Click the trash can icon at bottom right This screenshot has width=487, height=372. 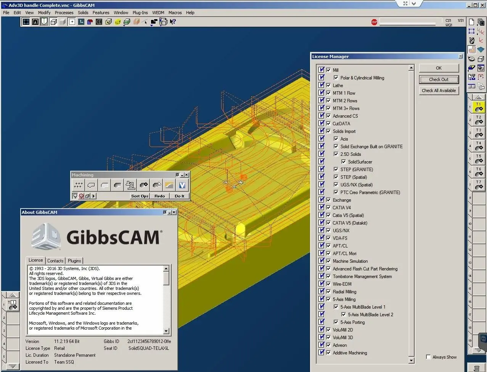477,368
